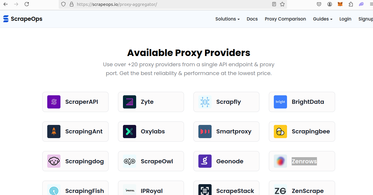The image size is (373, 195).
Task: Click the ScrapingAnt rocket logo
Action: 54,132
